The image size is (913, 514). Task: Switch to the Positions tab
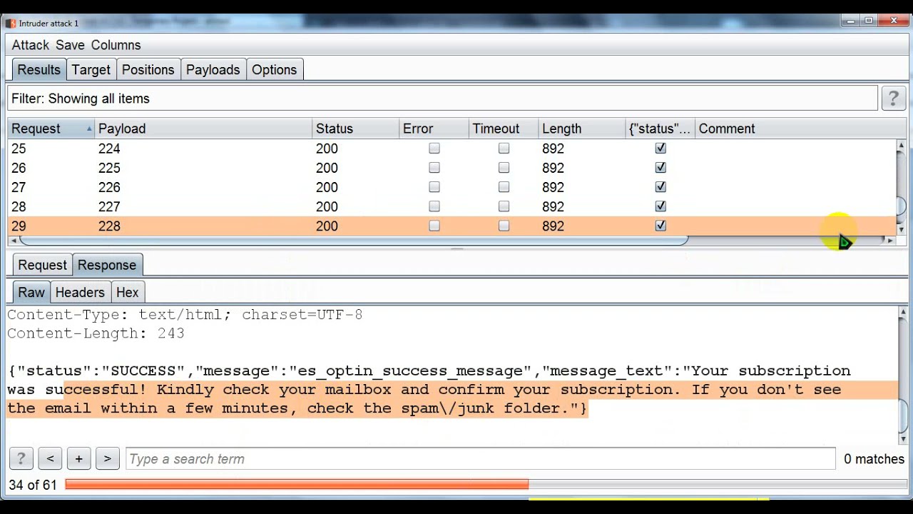click(148, 70)
